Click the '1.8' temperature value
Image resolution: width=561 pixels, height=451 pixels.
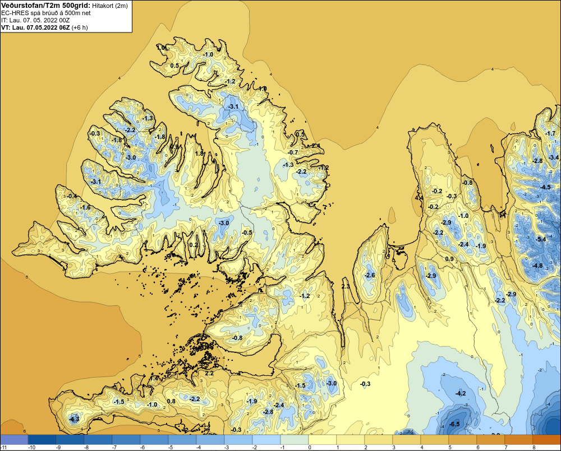click(x=199, y=154)
